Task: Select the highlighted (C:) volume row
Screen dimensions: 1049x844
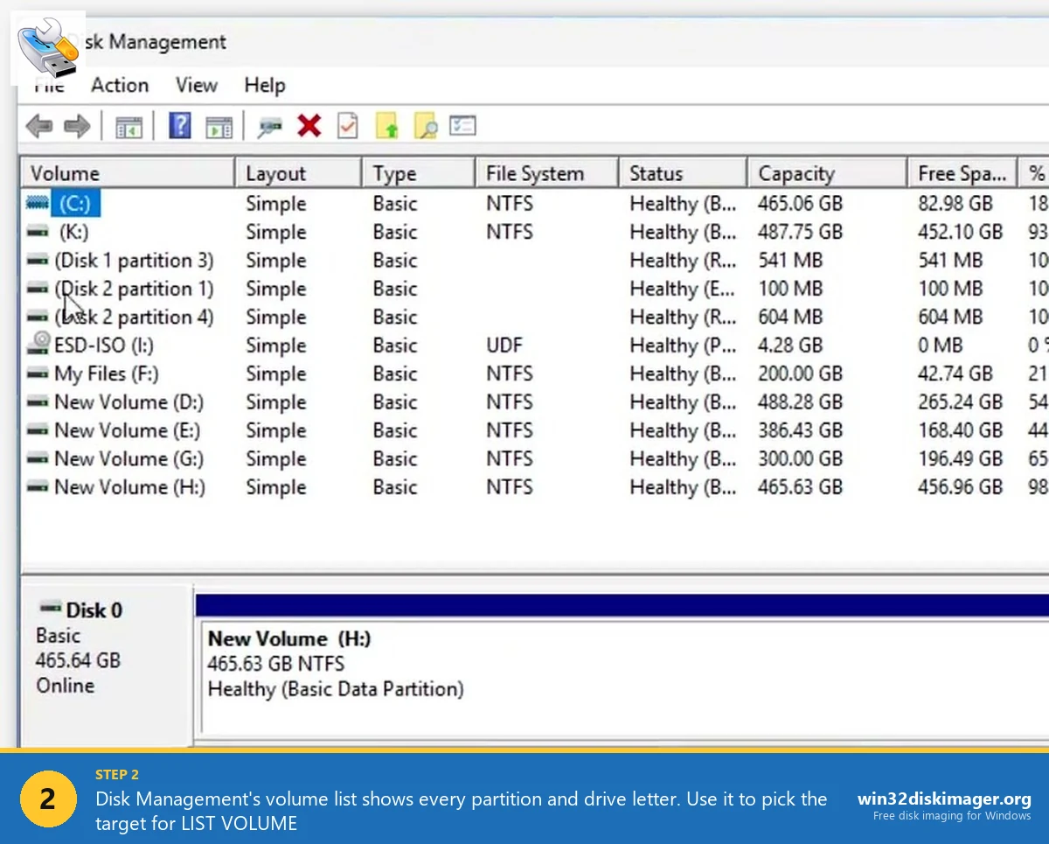Action: pos(75,203)
